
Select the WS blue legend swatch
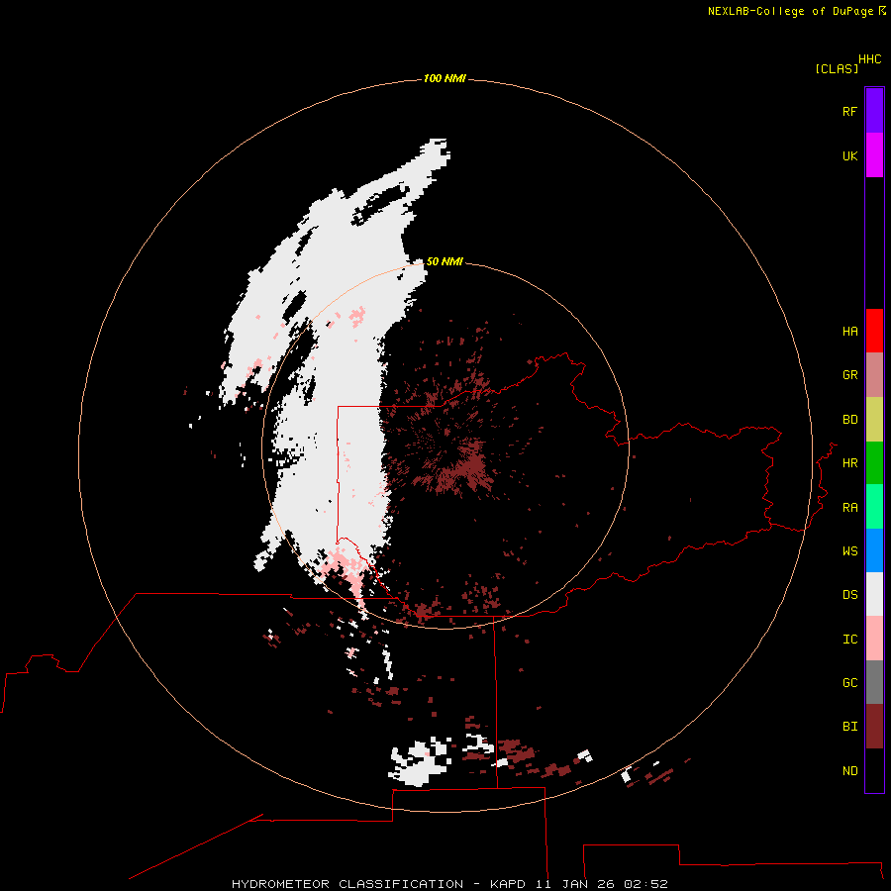click(x=874, y=550)
